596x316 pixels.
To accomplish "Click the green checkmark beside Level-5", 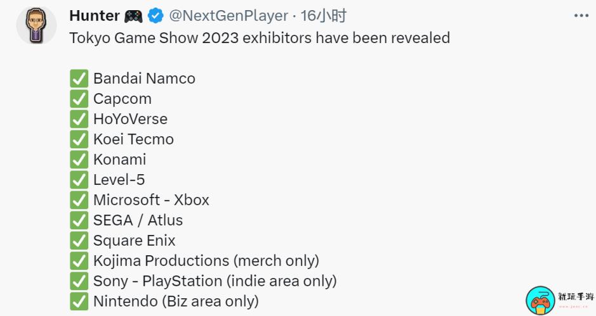I will coord(79,180).
